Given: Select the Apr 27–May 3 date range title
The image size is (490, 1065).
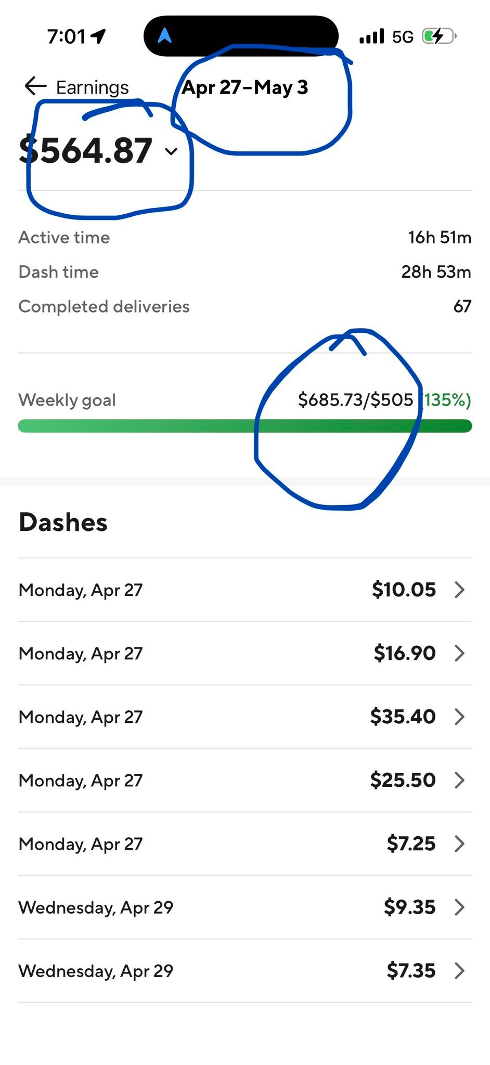Looking at the screenshot, I should click(x=244, y=87).
